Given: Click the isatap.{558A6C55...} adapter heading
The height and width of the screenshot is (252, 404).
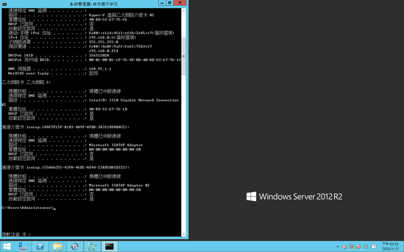Looking at the screenshot, I should click(66, 167).
